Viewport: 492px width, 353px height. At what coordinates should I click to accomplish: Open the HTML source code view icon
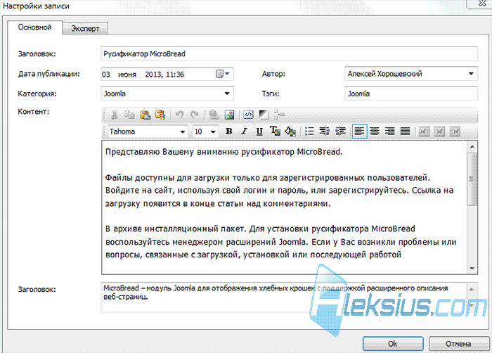point(248,115)
